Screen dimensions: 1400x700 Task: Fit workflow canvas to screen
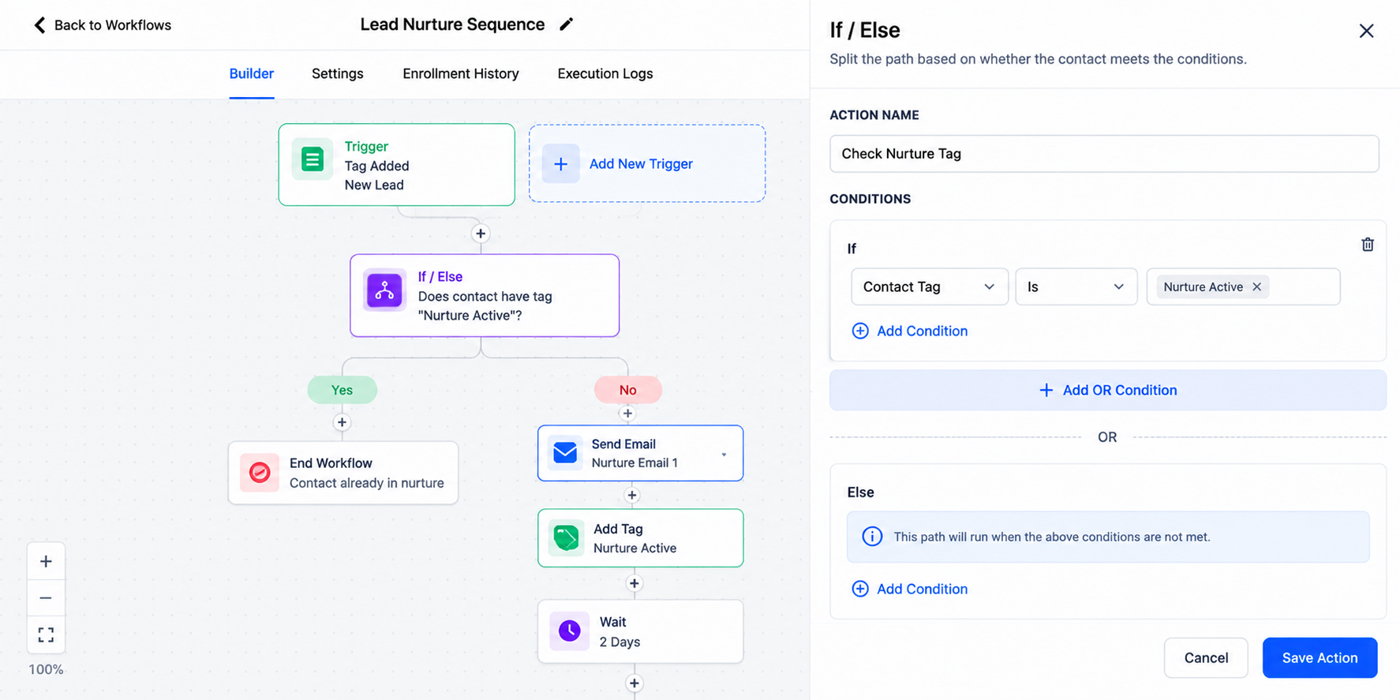pyautogui.click(x=46, y=634)
